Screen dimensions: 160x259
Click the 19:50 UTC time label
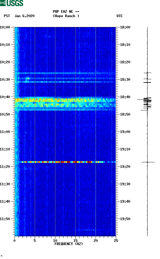(x=125, y=219)
